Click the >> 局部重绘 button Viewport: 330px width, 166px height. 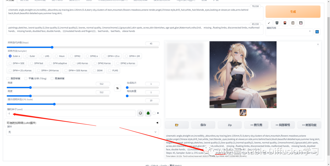click(x=283, y=125)
